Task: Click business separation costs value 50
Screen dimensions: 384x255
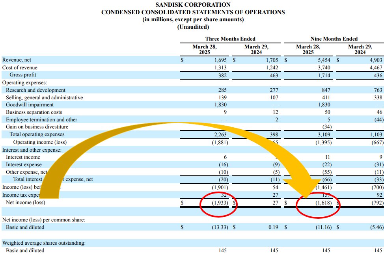Action: click(x=328, y=112)
